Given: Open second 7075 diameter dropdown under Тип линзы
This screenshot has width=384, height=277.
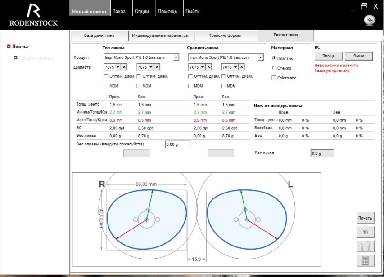Looking at the screenshot, I should [x=151, y=67].
